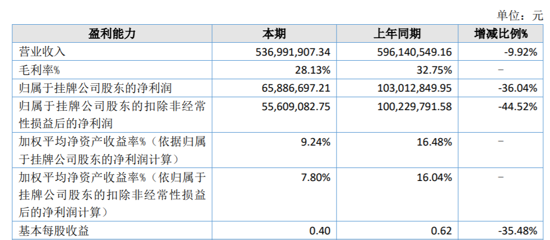
Task: Click the -9.92% change cell
Action: [521, 52]
